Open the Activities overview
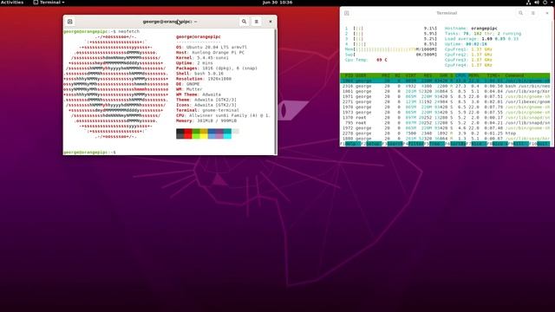This screenshot has width=555, height=312. click(x=12, y=2)
